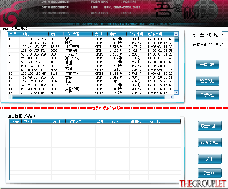This screenshot has width=228, height=189.
Task: Click the 台湾 location cell
Action: (x=69, y=70)
